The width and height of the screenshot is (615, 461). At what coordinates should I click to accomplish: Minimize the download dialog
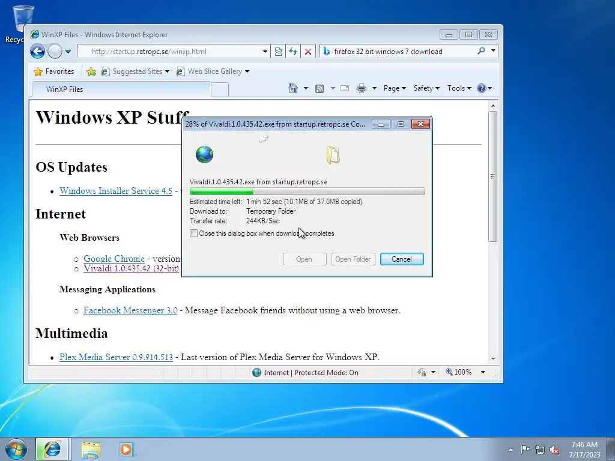381,124
